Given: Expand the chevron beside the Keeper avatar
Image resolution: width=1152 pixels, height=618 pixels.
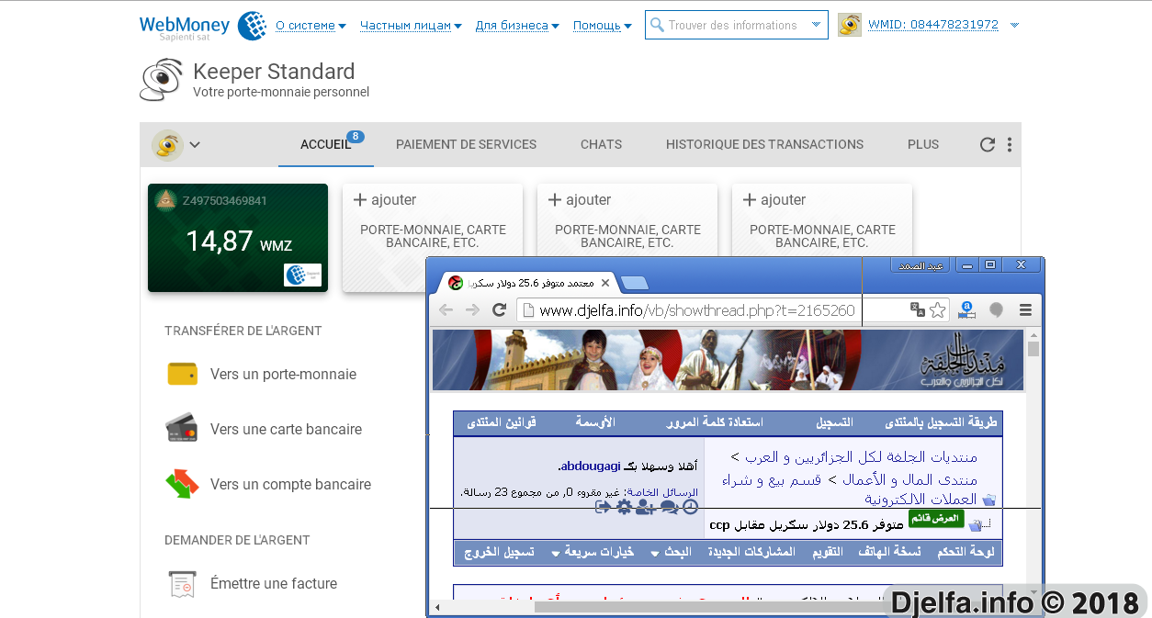Looking at the screenshot, I should (x=195, y=144).
